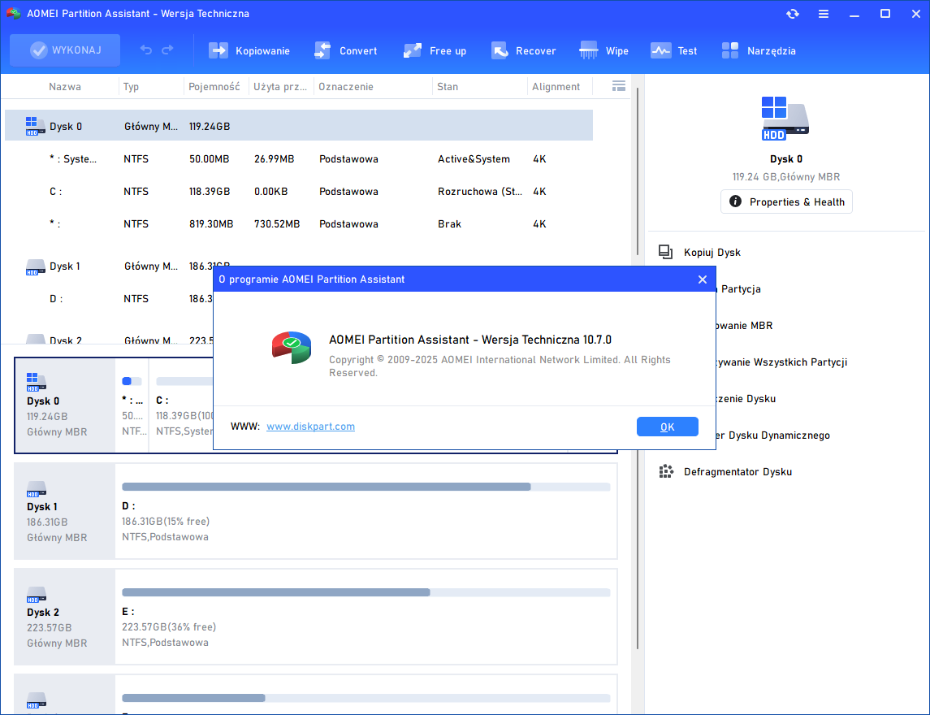This screenshot has height=715, width=930.
Task: Click the AOMEI logo in About dialog
Action: (292, 348)
